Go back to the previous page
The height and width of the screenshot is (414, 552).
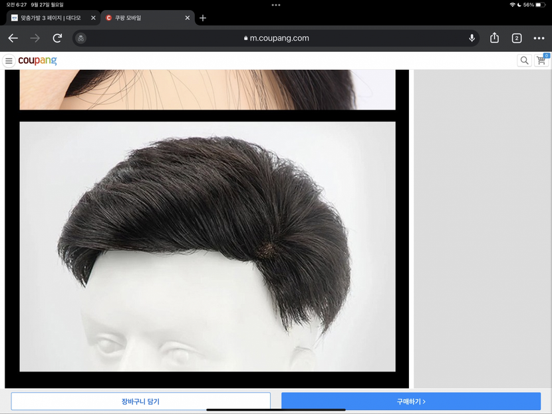13,38
